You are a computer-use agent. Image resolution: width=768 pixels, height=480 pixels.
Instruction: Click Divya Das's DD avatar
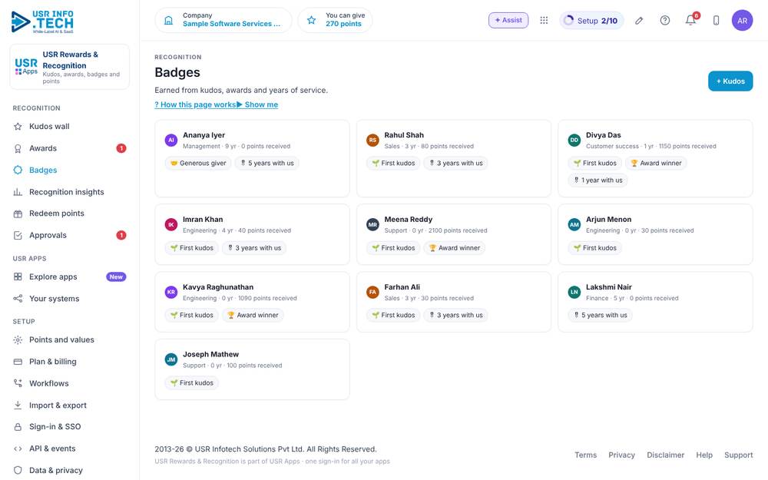(x=574, y=140)
